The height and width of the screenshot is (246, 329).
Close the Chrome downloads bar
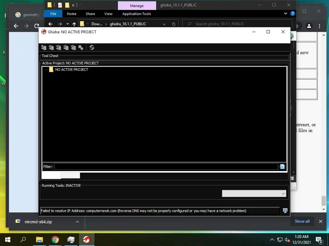(x=320, y=221)
